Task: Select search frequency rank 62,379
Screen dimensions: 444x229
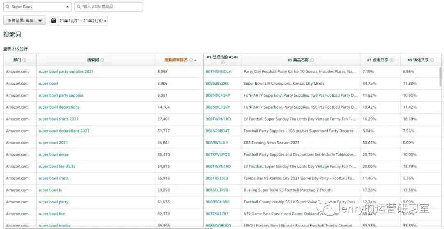Action: coord(164,214)
